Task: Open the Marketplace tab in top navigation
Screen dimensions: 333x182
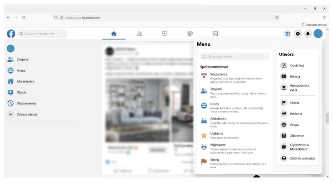Action: point(190,34)
